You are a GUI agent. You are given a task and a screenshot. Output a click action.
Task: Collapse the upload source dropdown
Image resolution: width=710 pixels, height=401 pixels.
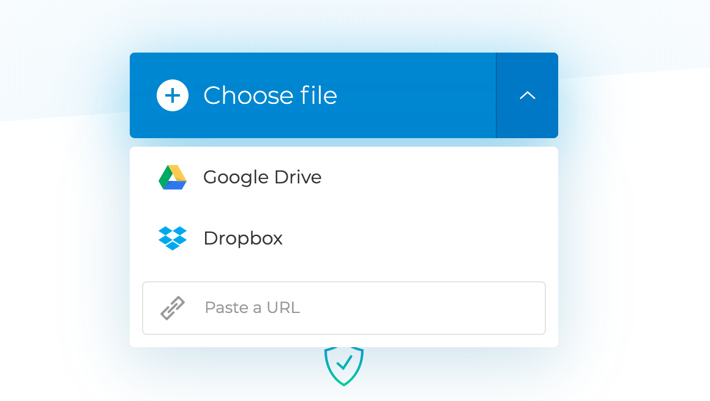pos(527,95)
